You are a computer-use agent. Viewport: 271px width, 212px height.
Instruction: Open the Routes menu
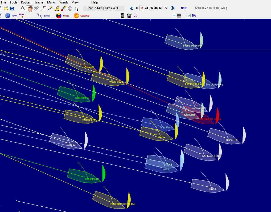click(x=26, y=2)
